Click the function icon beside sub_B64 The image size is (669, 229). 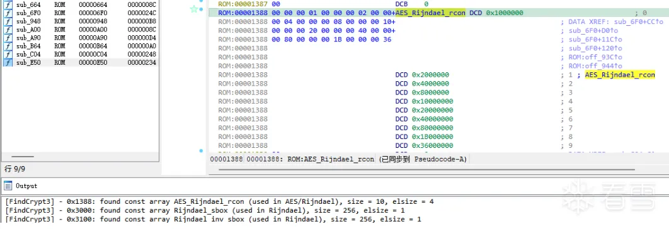(8, 46)
